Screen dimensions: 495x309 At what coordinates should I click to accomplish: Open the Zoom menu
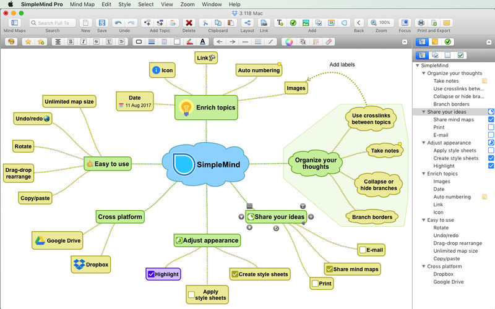click(187, 4)
